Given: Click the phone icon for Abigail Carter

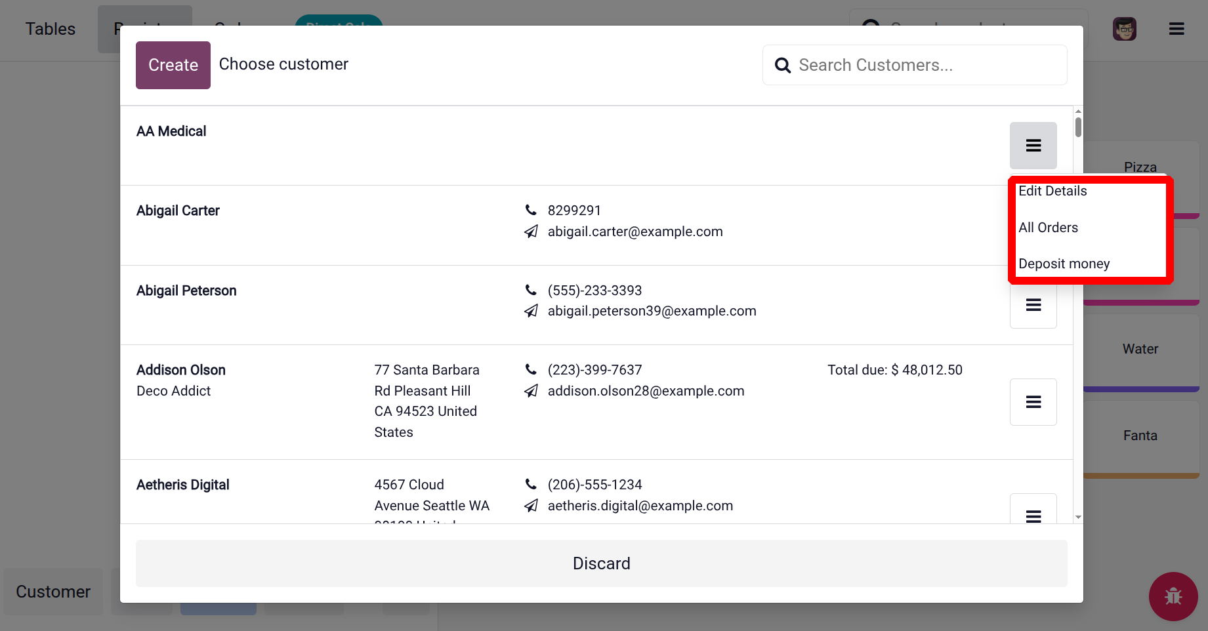Looking at the screenshot, I should tap(531, 211).
